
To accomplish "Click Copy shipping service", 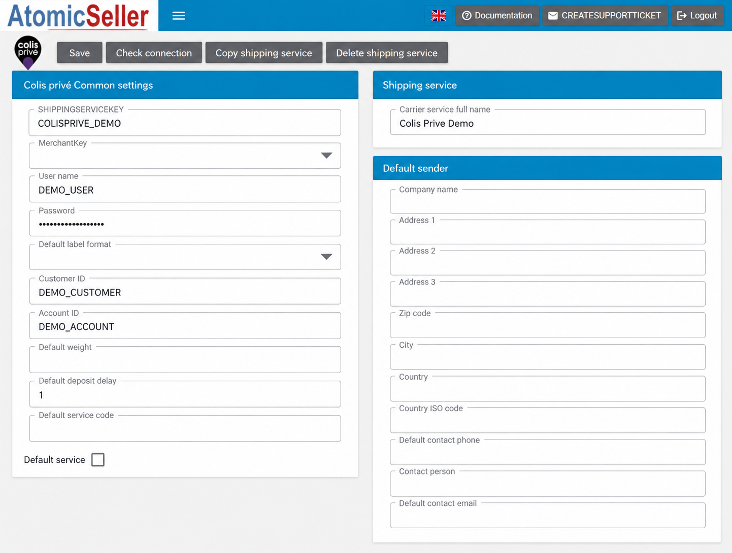I will (x=264, y=53).
